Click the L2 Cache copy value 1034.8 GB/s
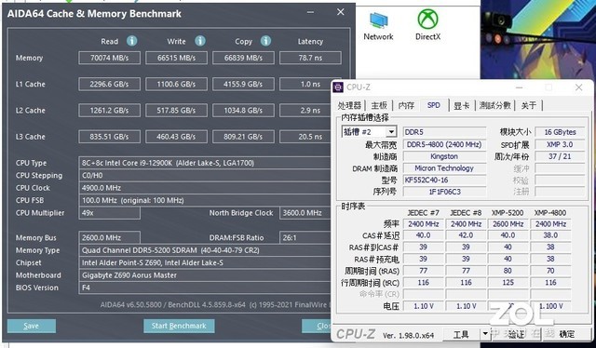The width and height of the screenshot is (596, 348). pyautogui.click(x=243, y=111)
